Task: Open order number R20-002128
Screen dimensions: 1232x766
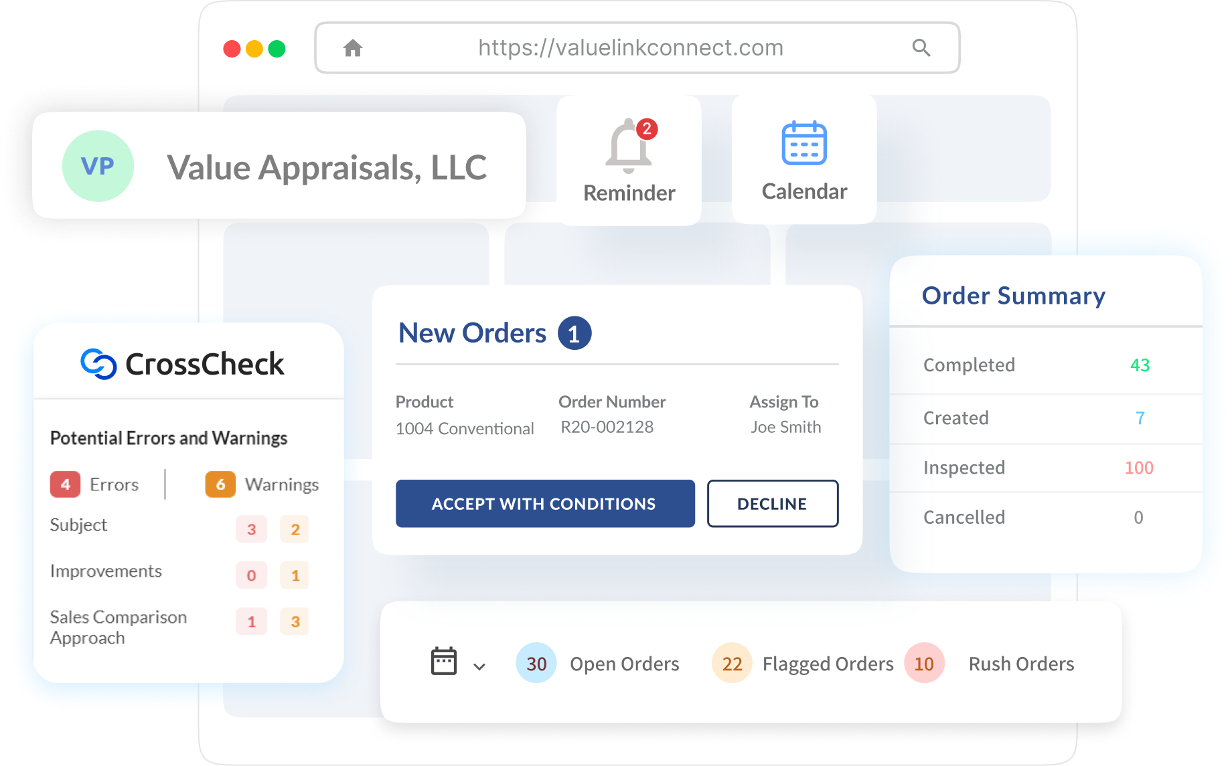Action: coord(607,427)
